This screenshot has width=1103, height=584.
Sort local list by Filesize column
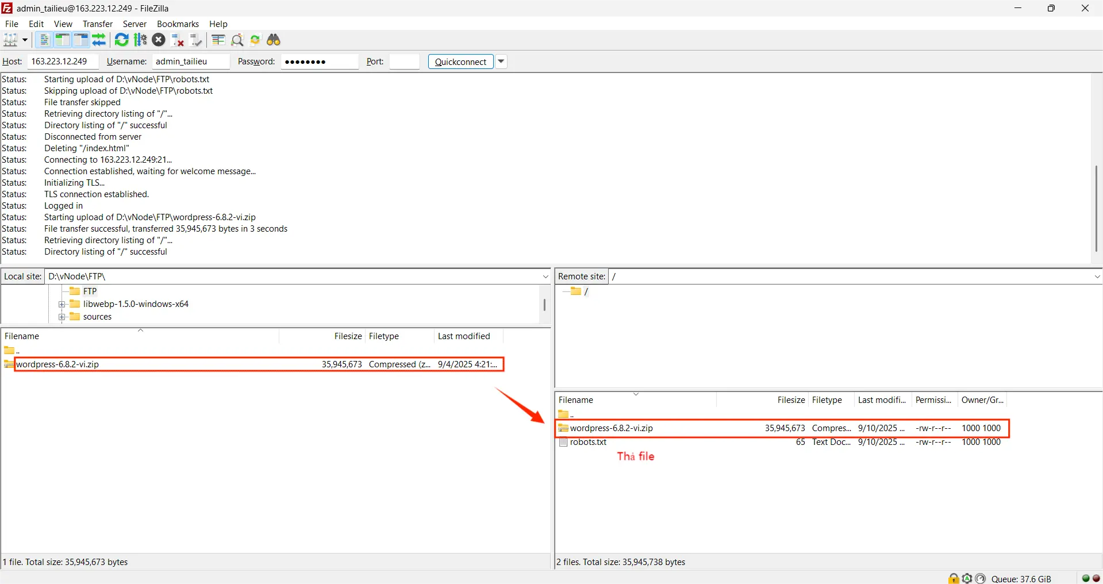pyautogui.click(x=322, y=336)
